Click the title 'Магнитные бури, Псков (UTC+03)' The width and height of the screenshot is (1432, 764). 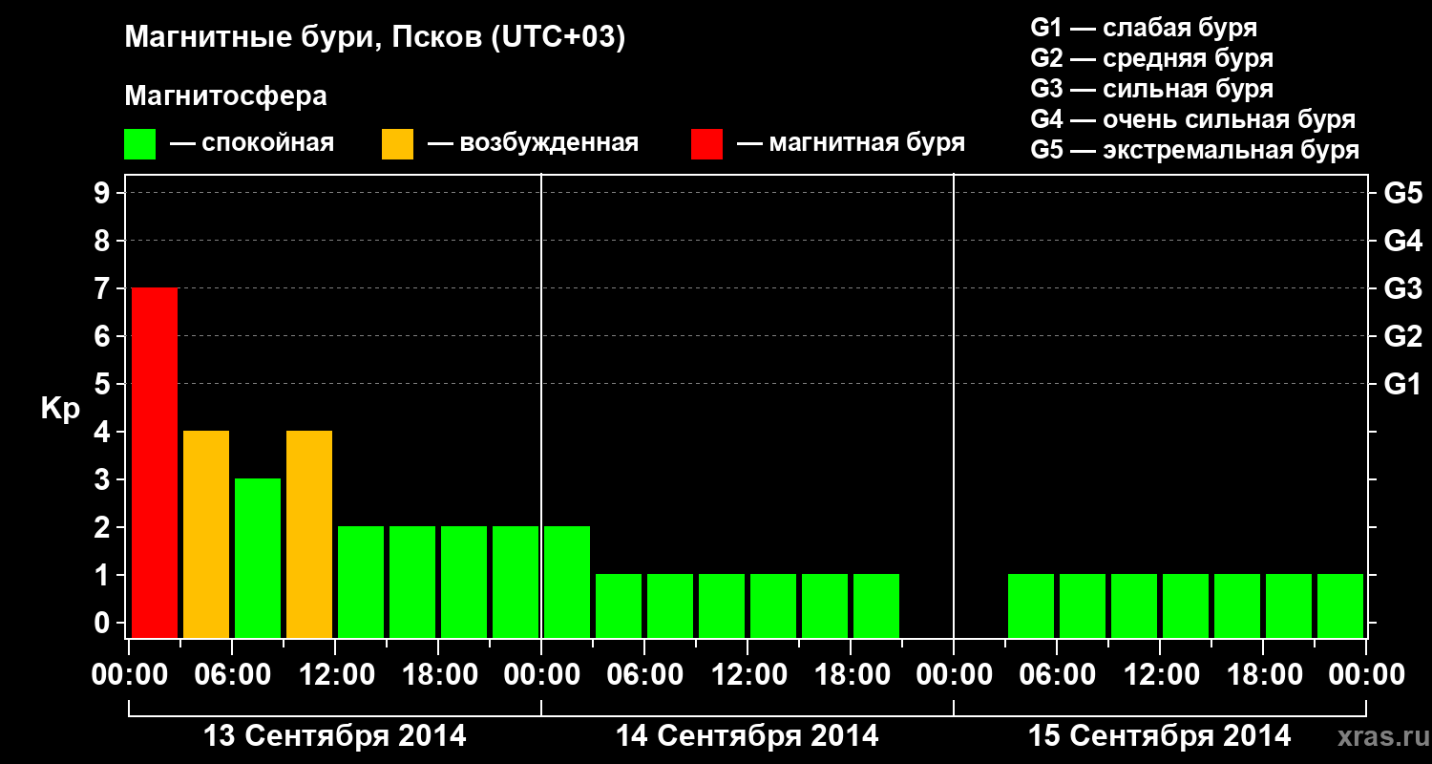tap(375, 38)
